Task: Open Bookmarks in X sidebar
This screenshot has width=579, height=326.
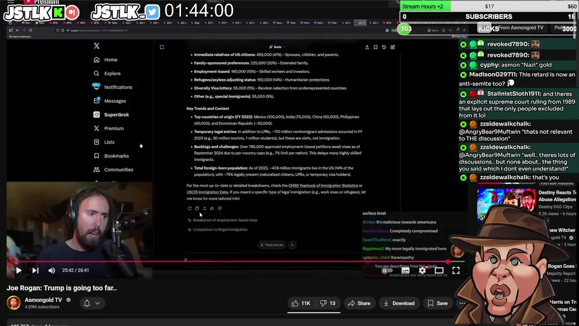Action: coord(111,156)
